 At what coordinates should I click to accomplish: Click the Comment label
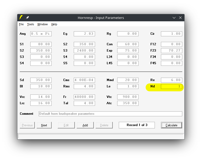pyautogui.click(x=27, y=114)
